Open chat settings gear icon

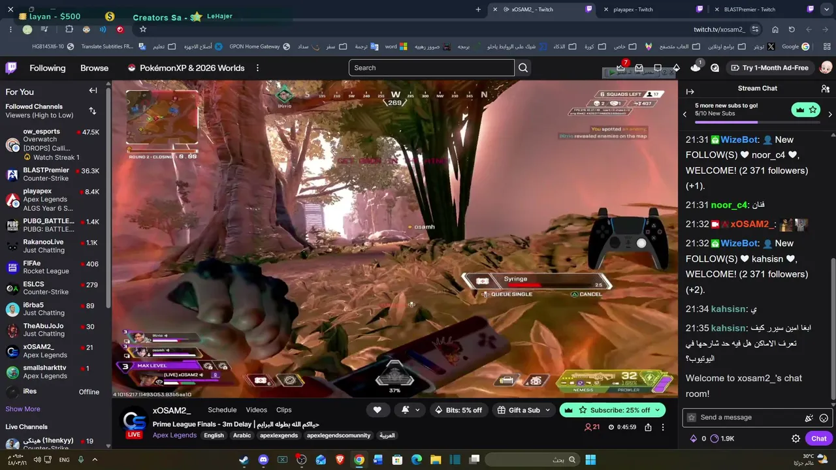click(796, 439)
